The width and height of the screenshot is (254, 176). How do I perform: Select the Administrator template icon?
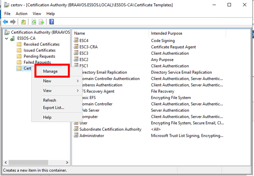76,135
